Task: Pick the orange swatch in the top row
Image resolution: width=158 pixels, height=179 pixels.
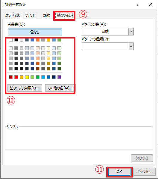Action: click(x=38, y=40)
